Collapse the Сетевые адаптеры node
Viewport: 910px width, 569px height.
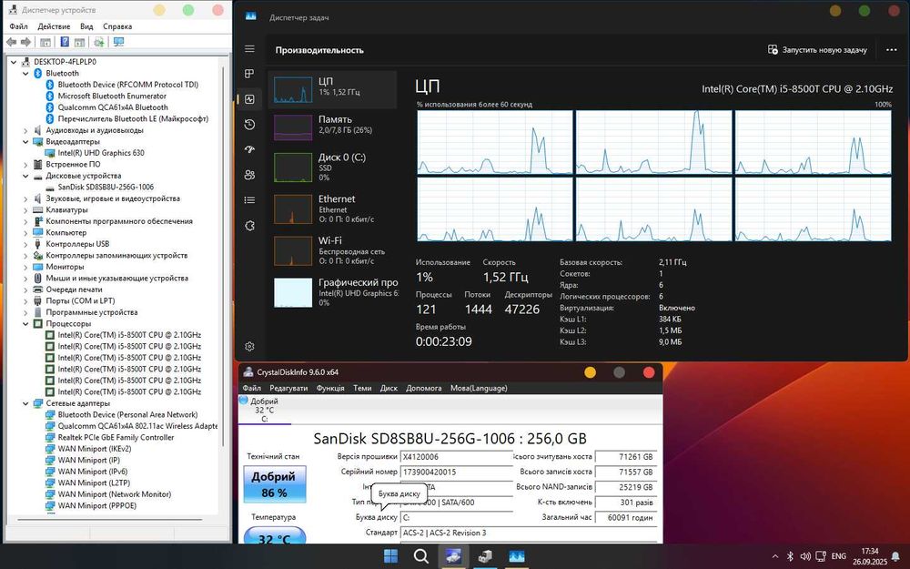point(25,403)
